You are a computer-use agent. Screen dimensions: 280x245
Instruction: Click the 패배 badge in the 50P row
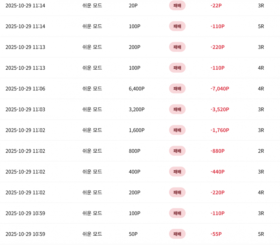177,234
